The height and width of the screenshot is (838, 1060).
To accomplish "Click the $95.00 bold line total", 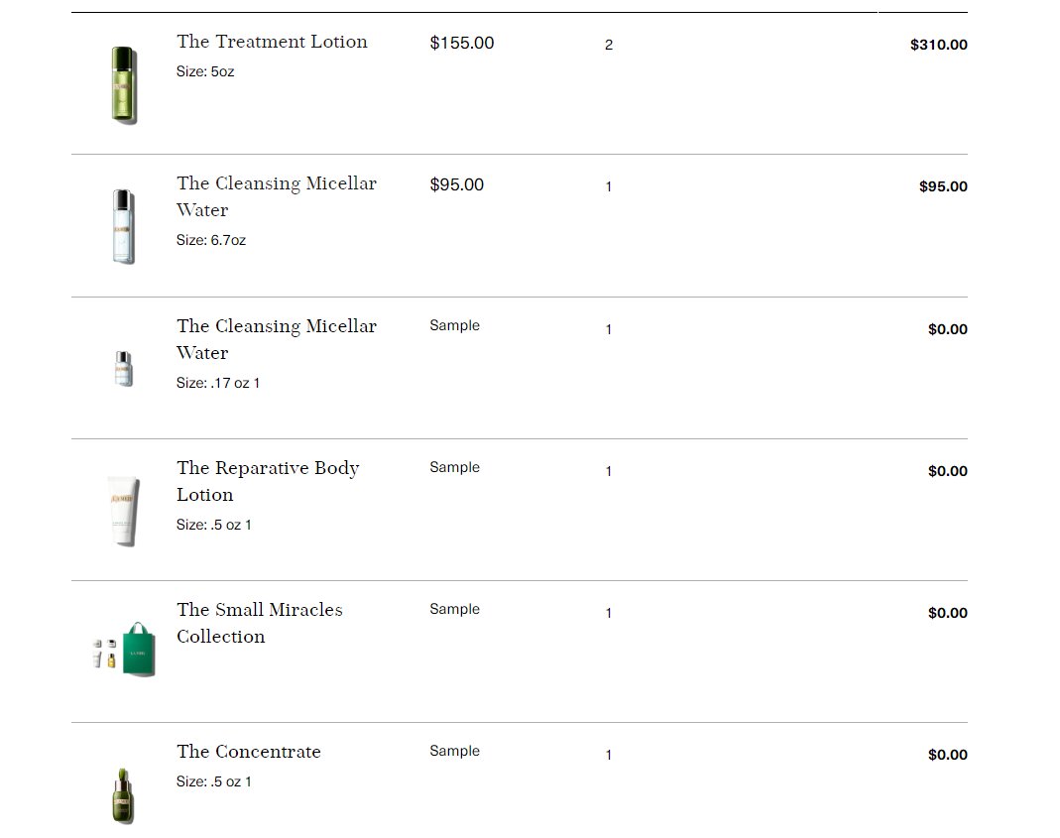I will point(943,186).
